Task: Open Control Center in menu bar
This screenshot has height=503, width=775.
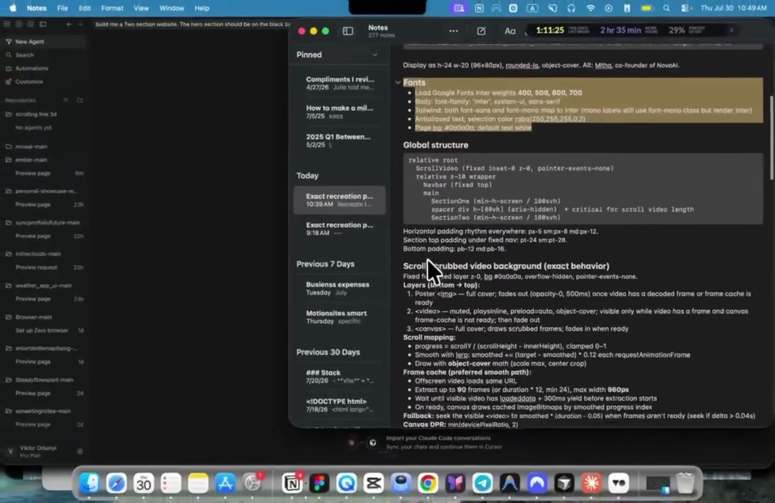Action: pos(685,8)
